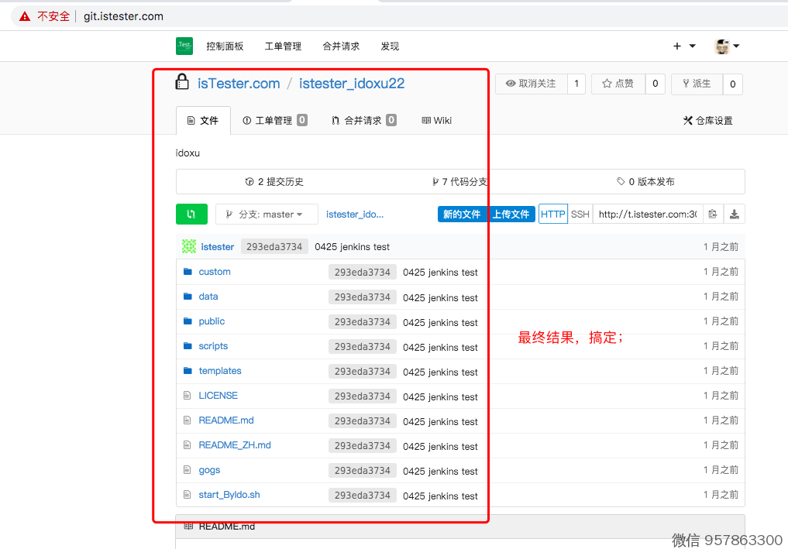Click the istester user avatar icon
788x549 pixels.
(x=189, y=247)
